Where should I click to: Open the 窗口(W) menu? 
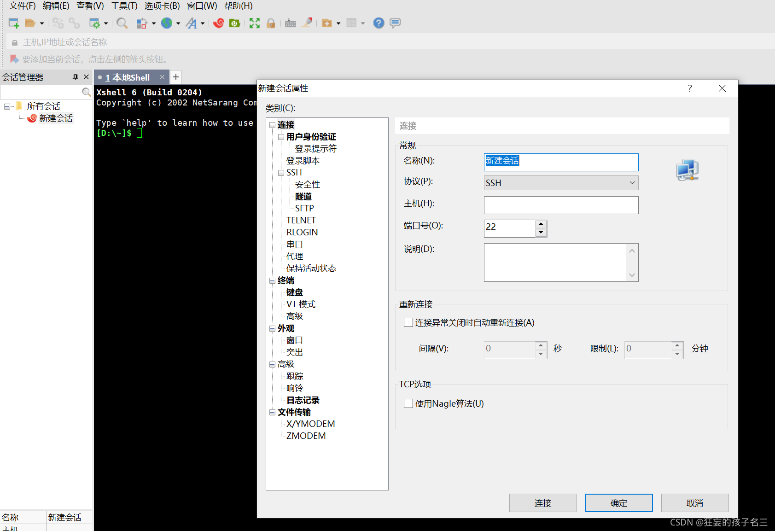coord(202,6)
